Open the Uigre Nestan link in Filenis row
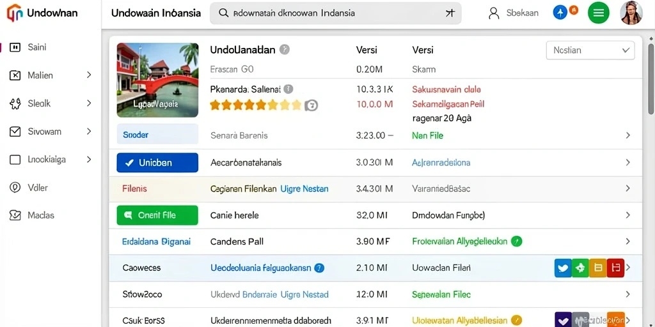Screen dimensions: 655x327 point(304,189)
